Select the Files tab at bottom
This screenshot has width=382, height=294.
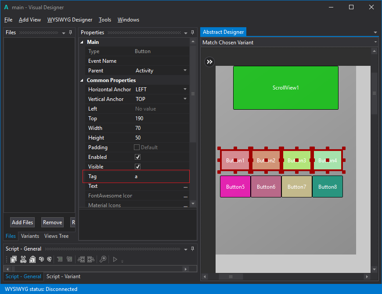11,236
